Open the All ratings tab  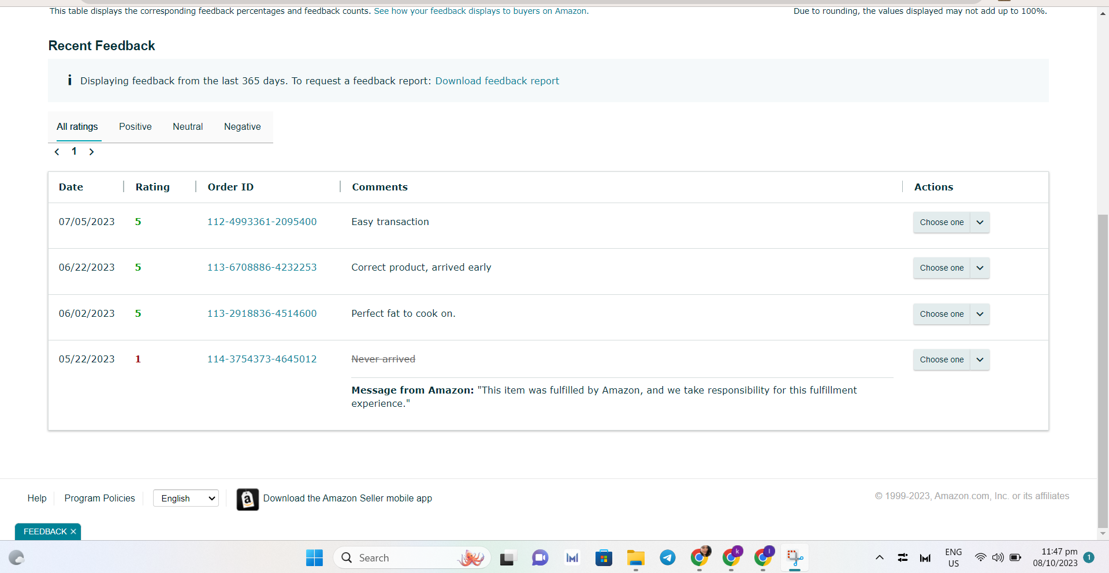tap(77, 127)
